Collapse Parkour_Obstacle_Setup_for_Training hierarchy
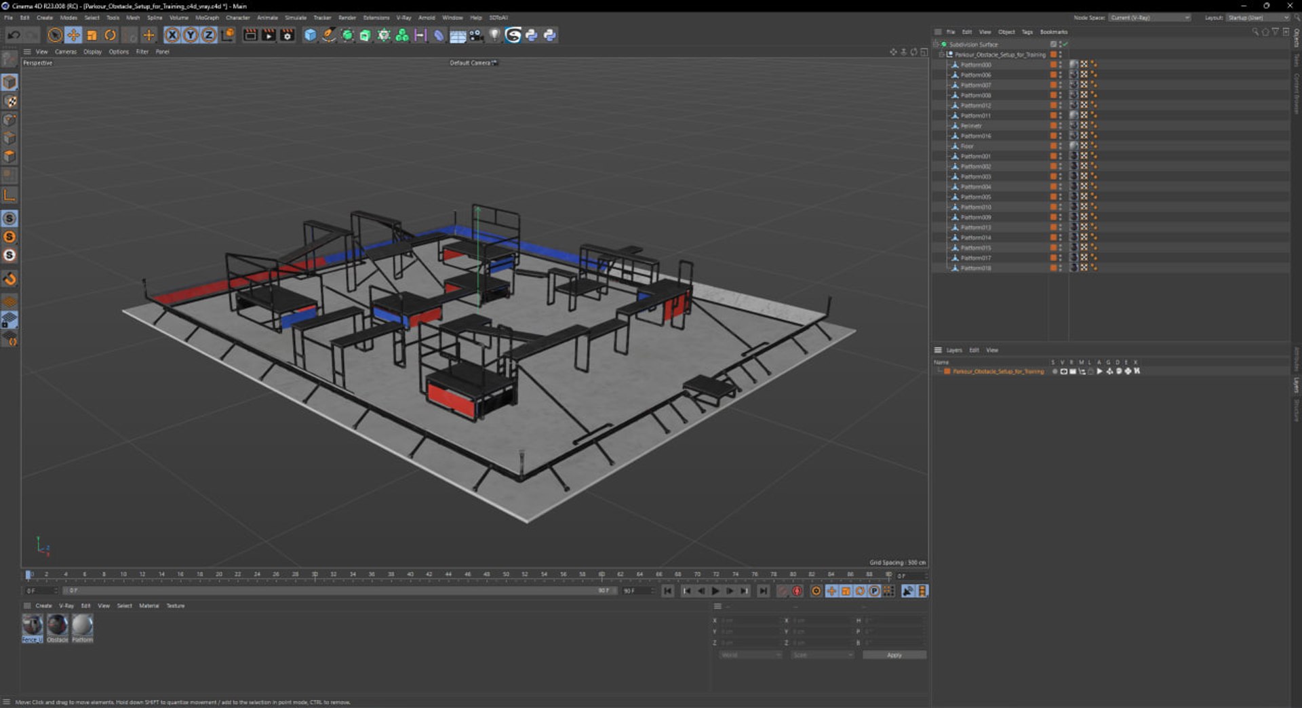This screenshot has width=1302, height=708. [941, 54]
